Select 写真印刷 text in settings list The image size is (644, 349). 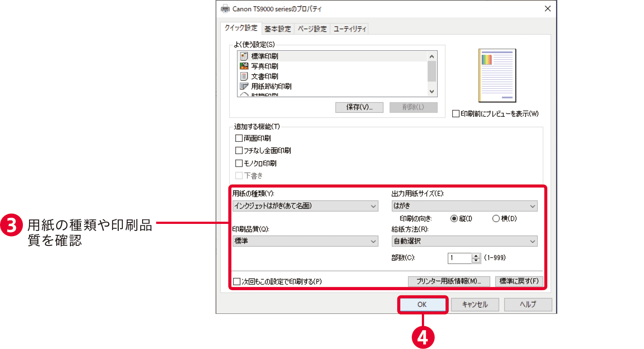click(264, 66)
